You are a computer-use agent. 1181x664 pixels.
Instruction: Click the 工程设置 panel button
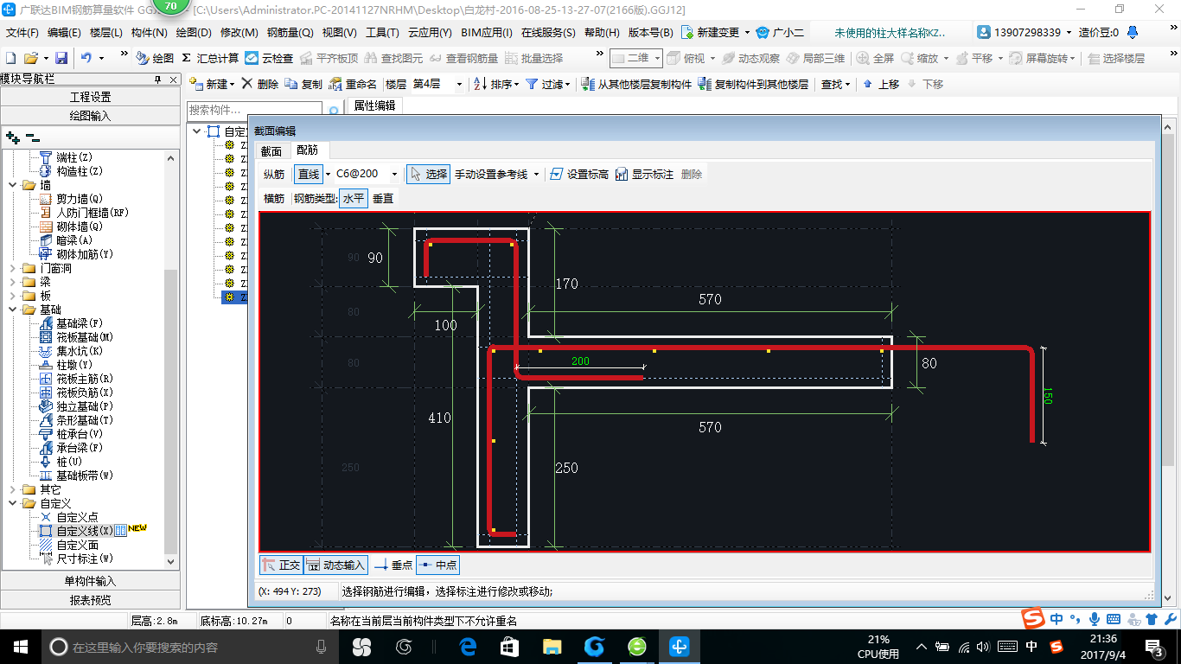pos(91,97)
